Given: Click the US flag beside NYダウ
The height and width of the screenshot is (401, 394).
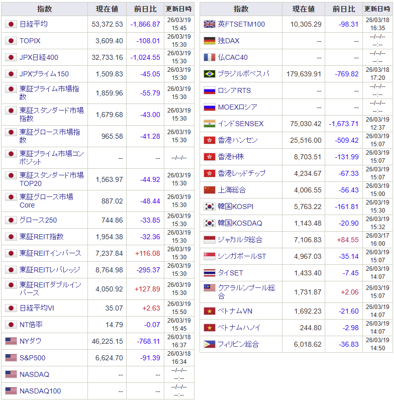Looking at the screenshot, I should point(11,341).
